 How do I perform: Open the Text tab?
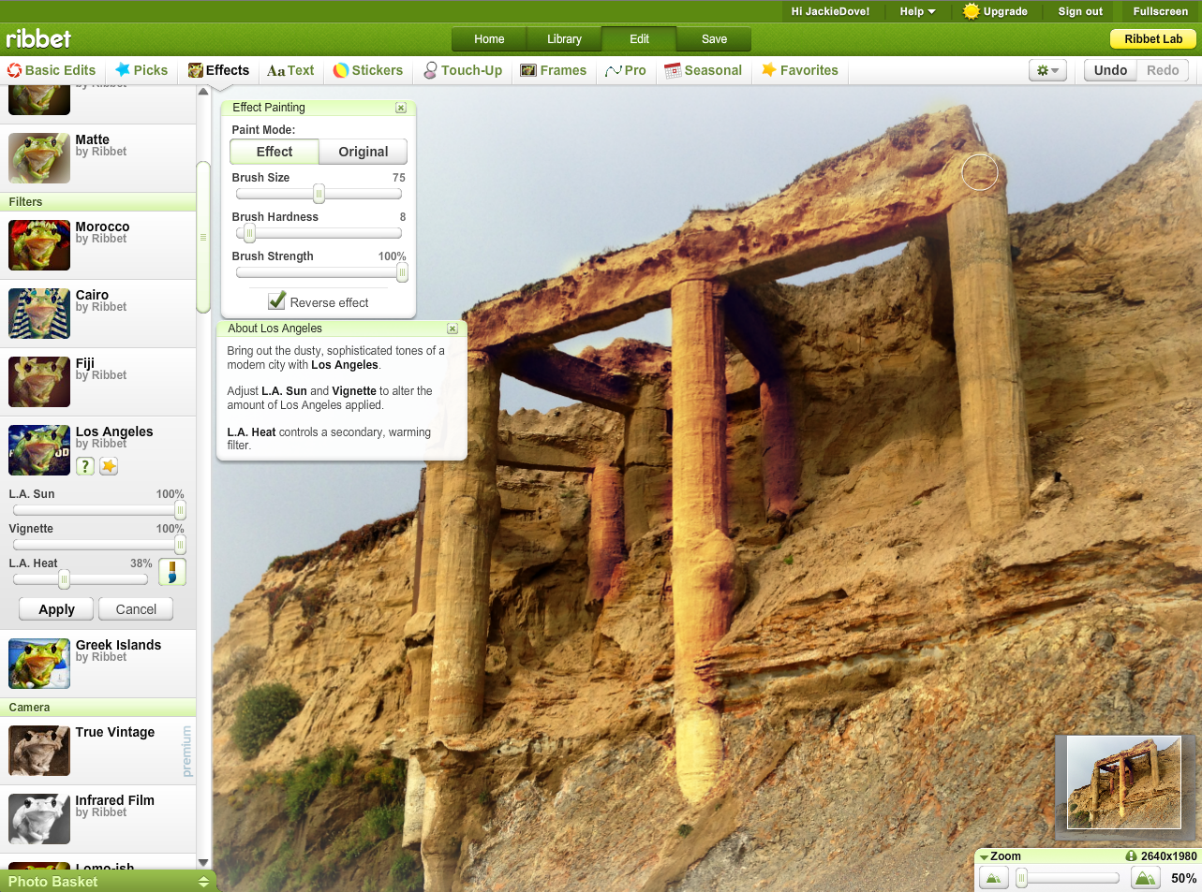coord(290,70)
